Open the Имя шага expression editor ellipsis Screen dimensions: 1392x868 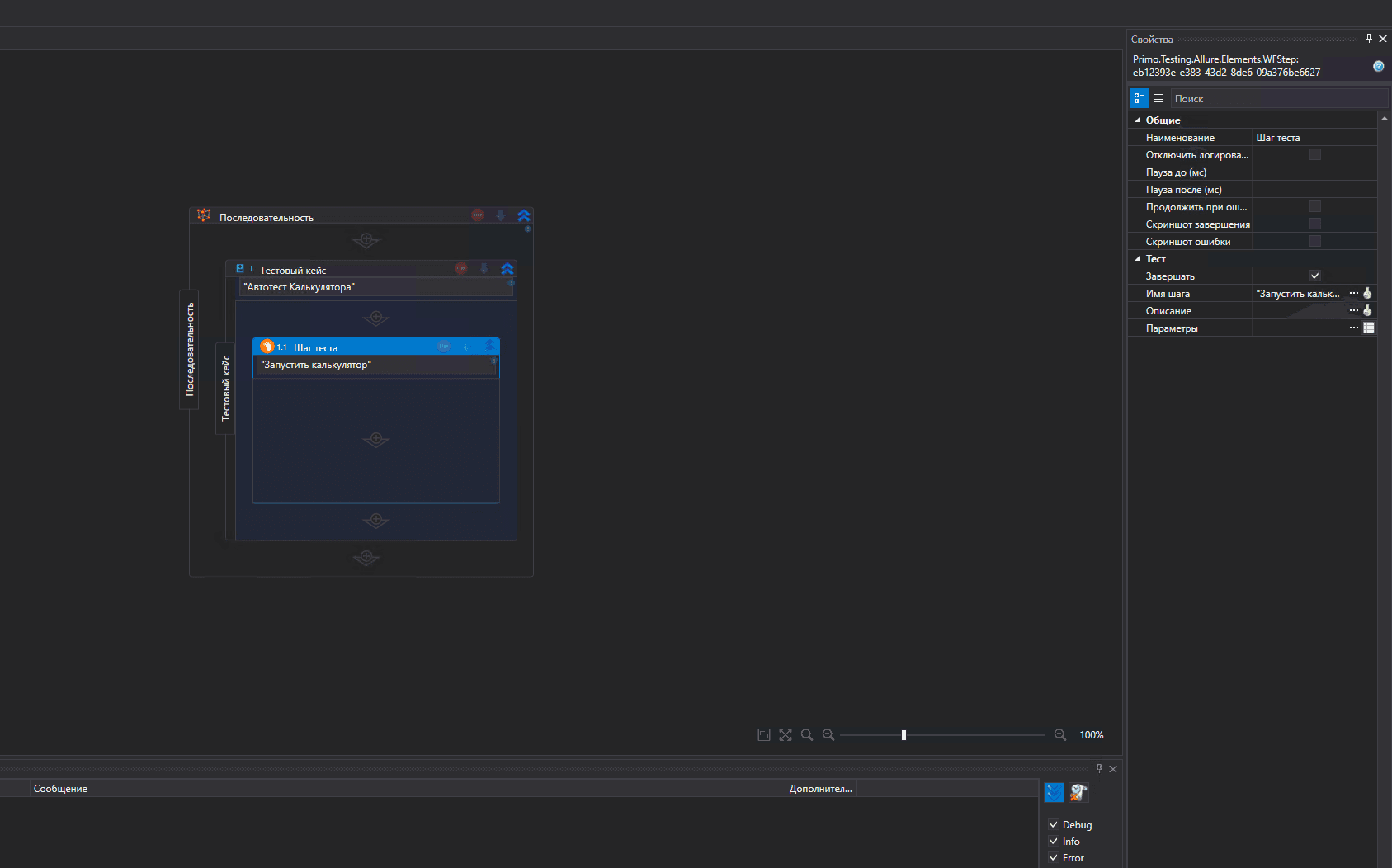(1353, 294)
